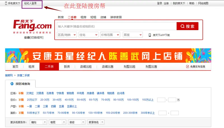
Task: Select the 租房 search tab
Action: pyautogui.click(x=83, y=17)
